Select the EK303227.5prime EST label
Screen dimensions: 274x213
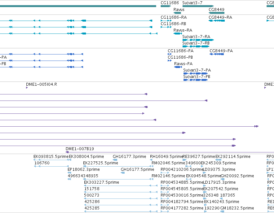coord(101,182)
